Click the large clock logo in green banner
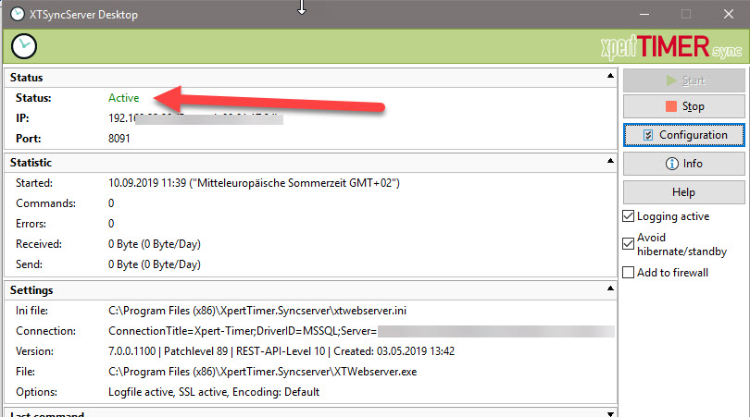 (x=23, y=46)
